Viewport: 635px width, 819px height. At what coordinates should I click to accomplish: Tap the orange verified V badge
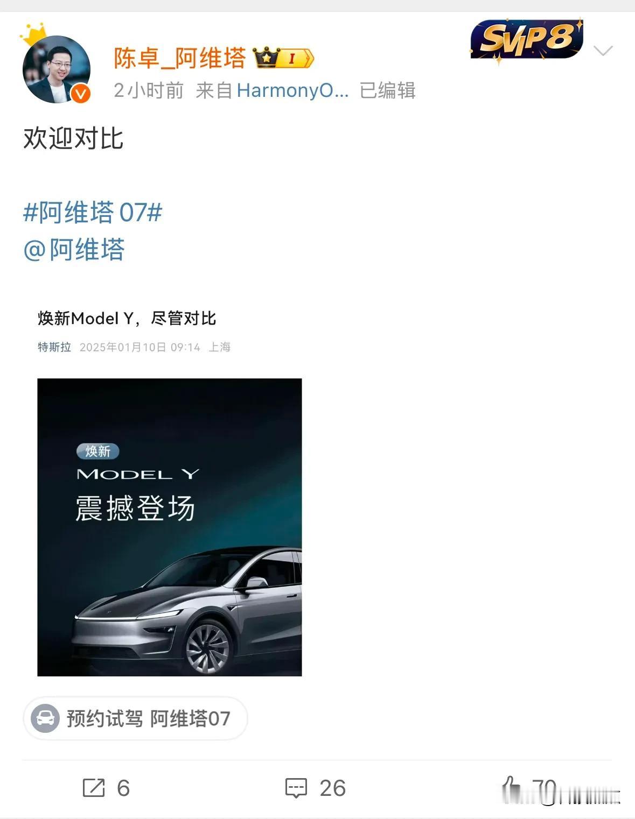point(81,94)
